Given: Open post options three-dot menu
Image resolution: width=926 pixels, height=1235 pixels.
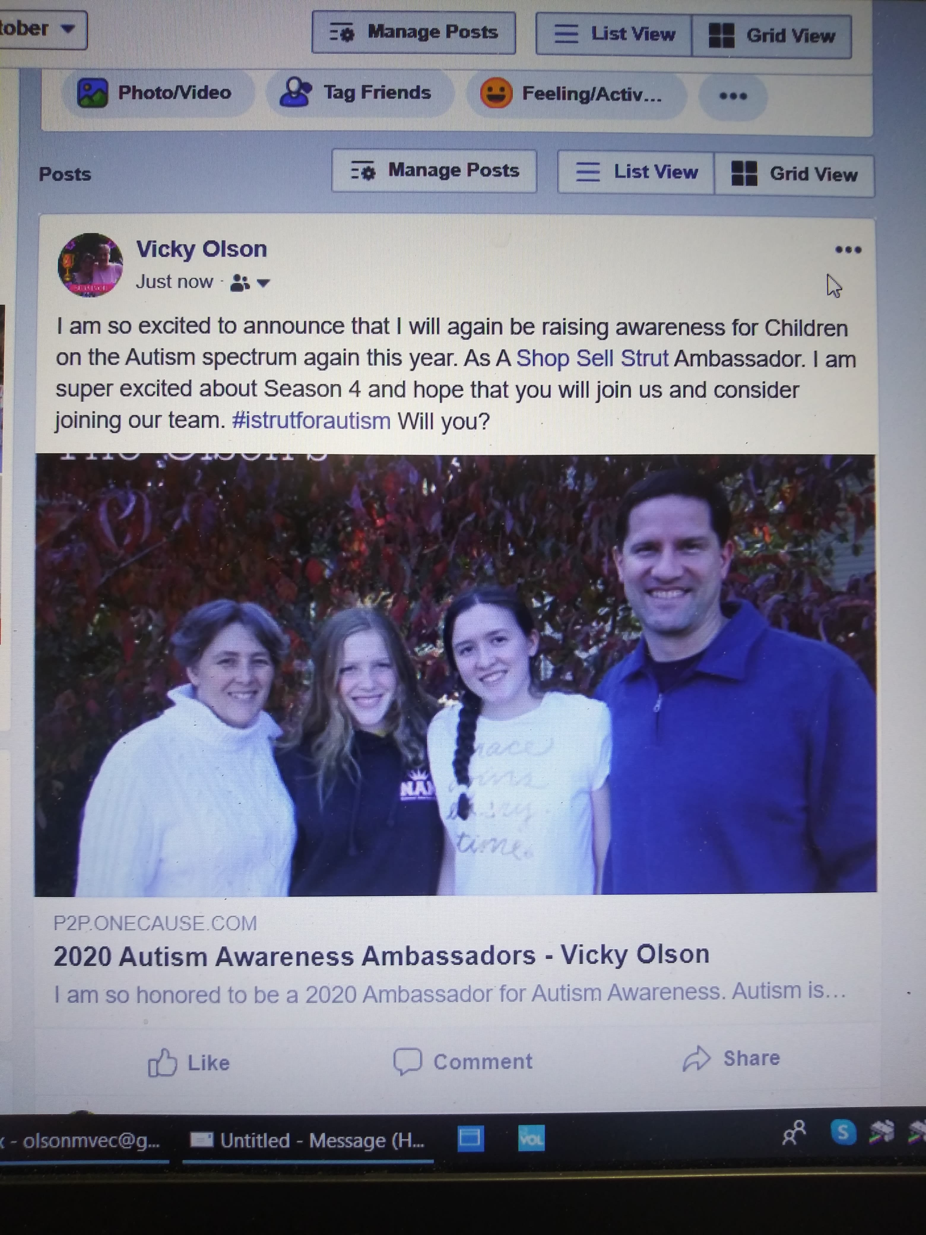Looking at the screenshot, I should (848, 250).
